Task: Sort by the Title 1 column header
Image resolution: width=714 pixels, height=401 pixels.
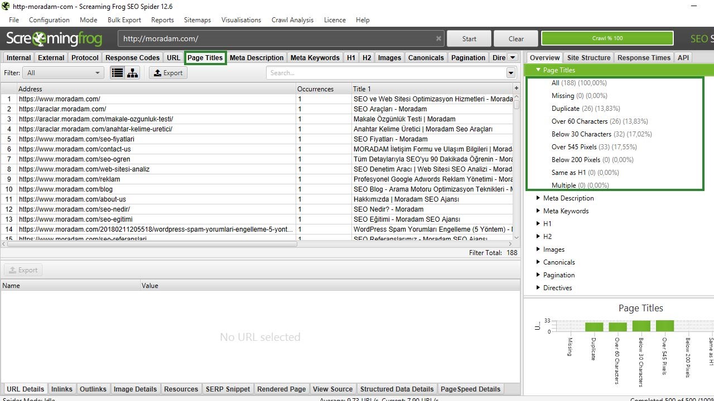Action: pos(432,89)
